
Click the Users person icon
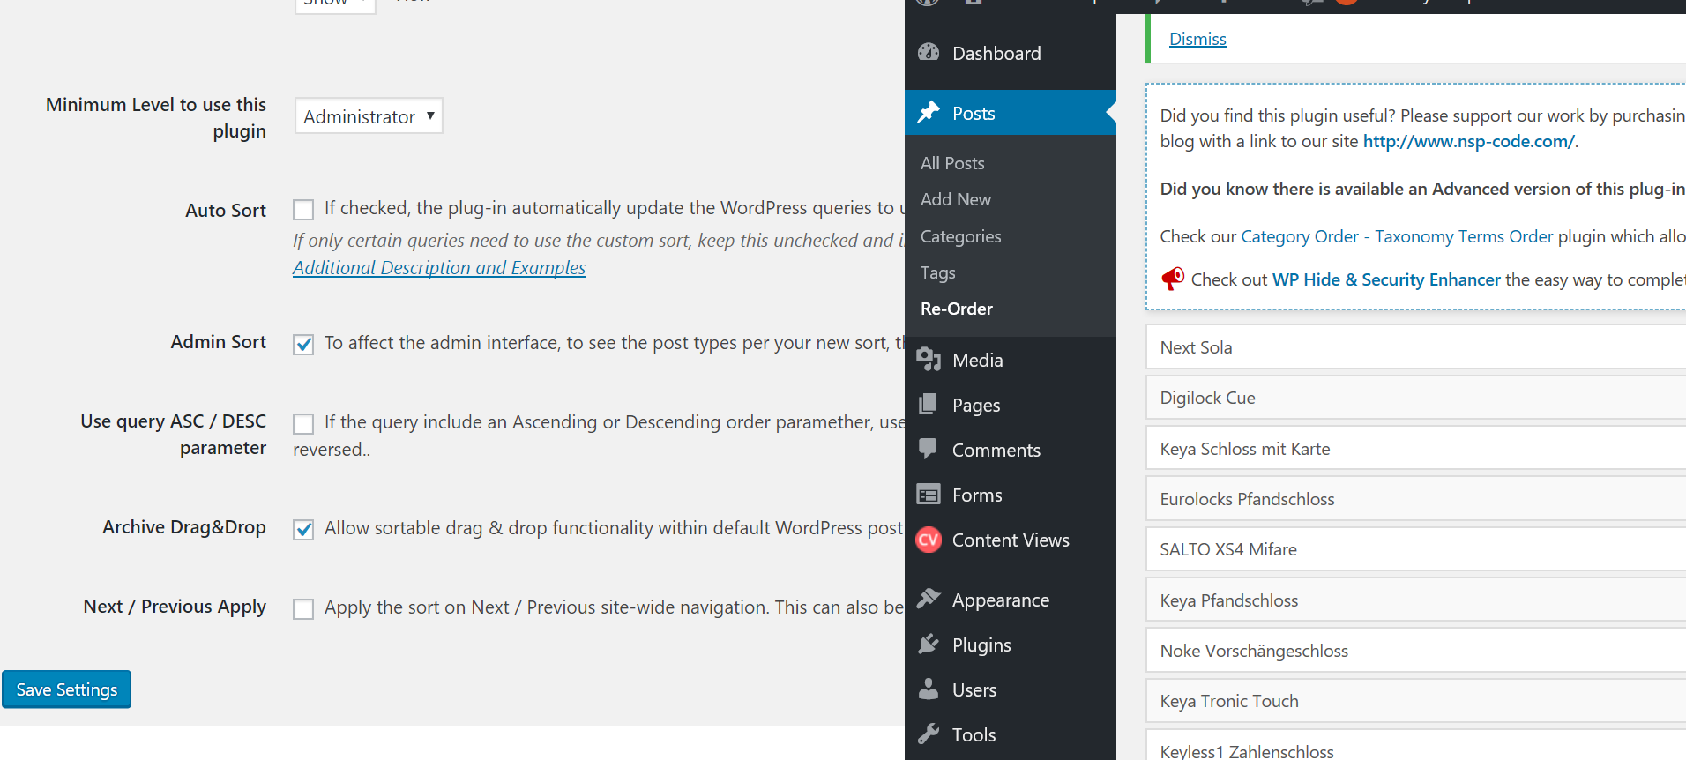(929, 689)
